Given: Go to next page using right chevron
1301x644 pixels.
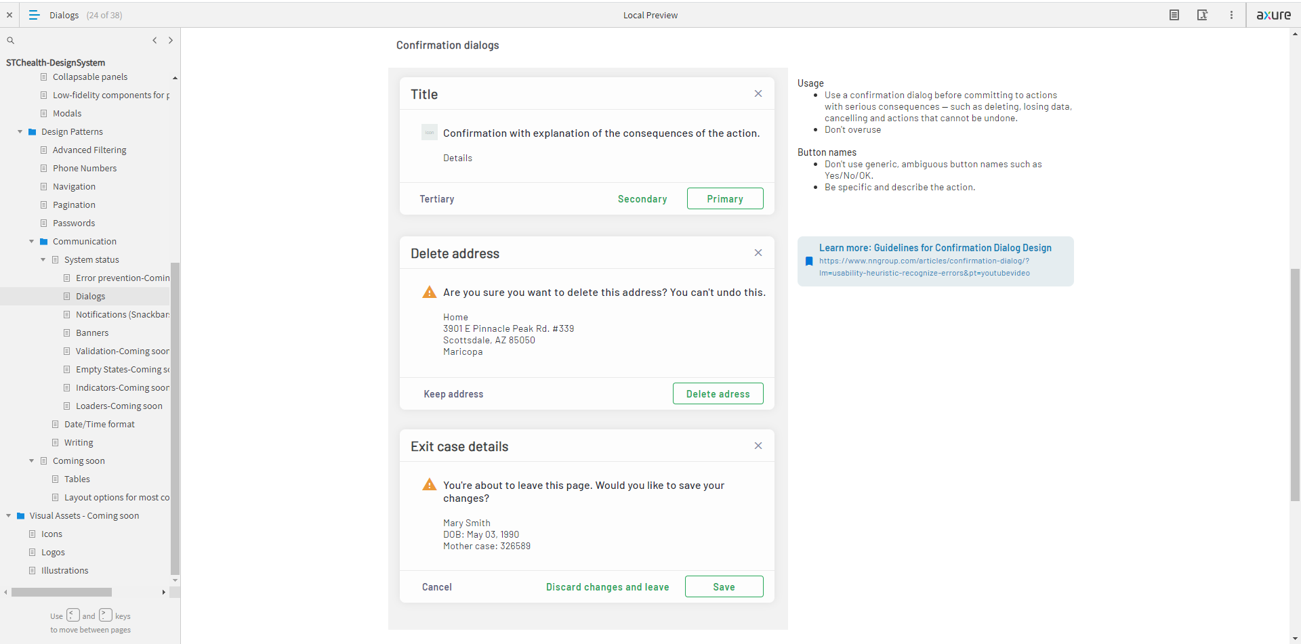Looking at the screenshot, I should click(171, 41).
